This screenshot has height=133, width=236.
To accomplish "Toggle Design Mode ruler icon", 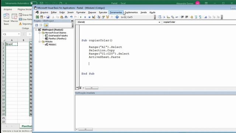I will (94, 17).
